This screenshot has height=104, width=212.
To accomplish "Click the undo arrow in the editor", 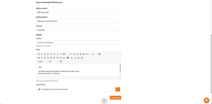I will coord(93,54).
